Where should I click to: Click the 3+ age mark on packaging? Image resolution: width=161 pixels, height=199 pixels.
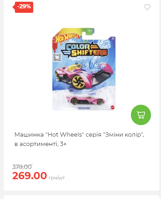(113, 38)
